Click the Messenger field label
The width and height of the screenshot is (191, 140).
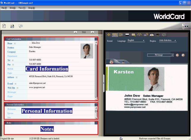tap(12, 92)
